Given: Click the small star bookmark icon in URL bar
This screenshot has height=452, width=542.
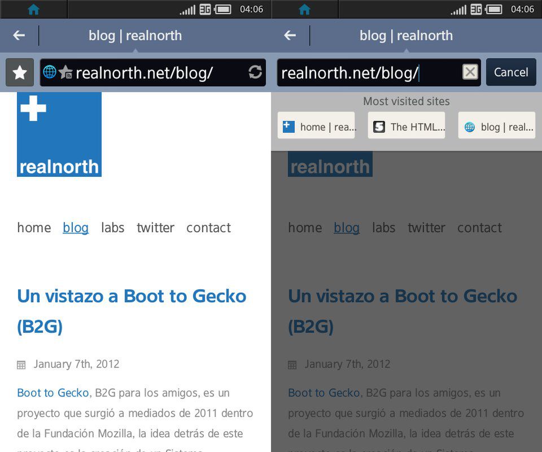Looking at the screenshot, I should click(65, 72).
